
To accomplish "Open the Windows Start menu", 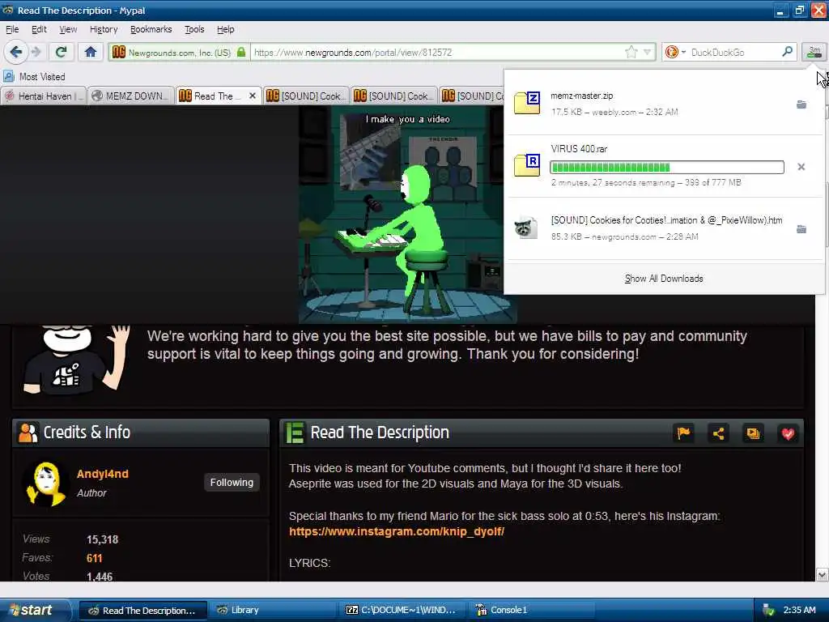I will (34, 610).
